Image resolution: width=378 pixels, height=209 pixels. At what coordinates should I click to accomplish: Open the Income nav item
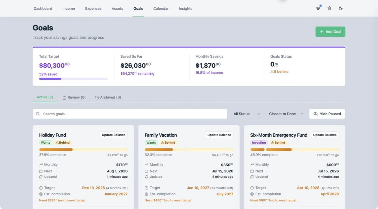click(69, 8)
